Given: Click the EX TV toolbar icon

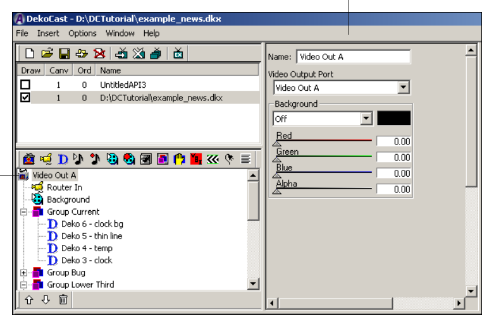Looking at the screenshot, I should click(178, 54).
